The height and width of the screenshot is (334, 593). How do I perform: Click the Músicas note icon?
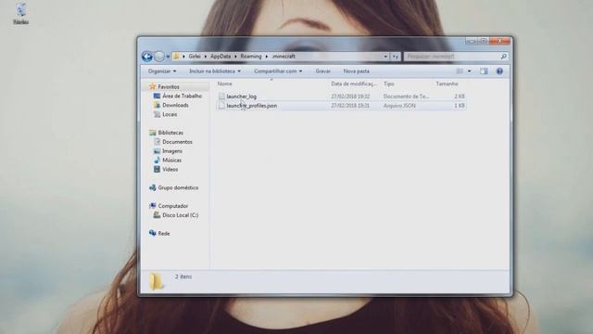[157, 161]
